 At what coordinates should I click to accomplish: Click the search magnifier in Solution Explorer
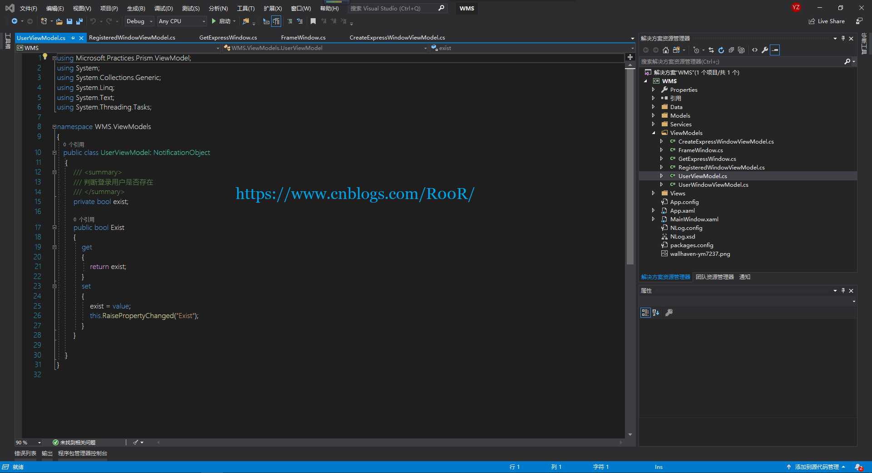click(x=847, y=61)
